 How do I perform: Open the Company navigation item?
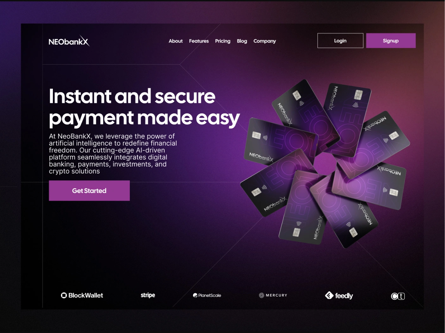click(x=265, y=41)
